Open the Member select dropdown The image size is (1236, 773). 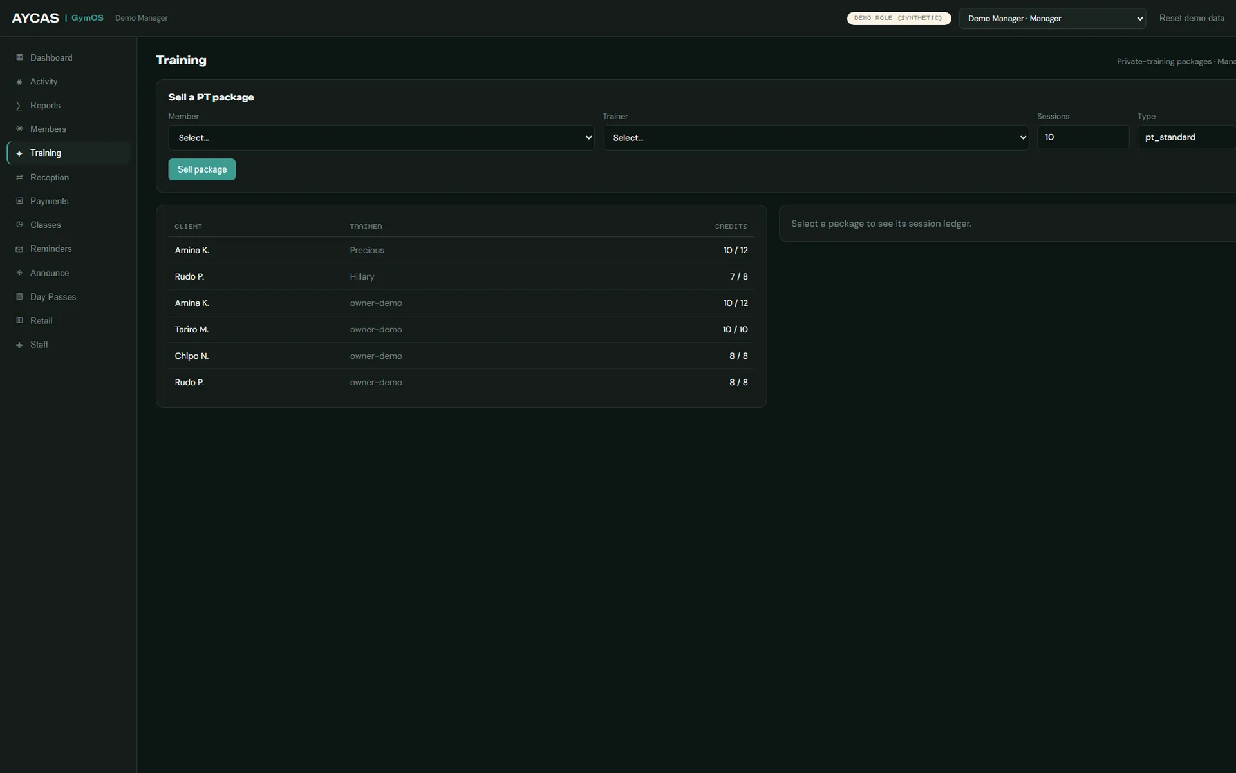(381, 138)
